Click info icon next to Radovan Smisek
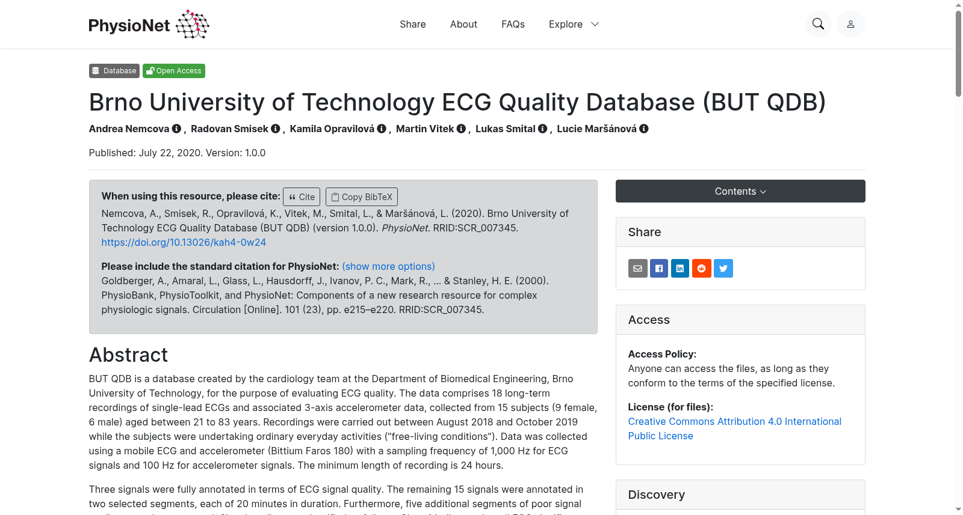963x515 pixels. [276, 129]
